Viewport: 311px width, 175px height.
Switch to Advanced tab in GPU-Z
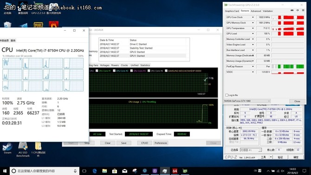click(x=256, y=11)
